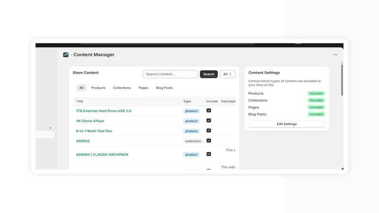Click the product tag in 4K Drone row

tap(191, 121)
